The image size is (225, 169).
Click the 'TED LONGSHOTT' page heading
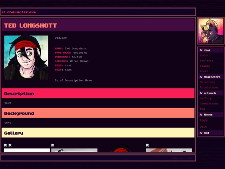[x=30, y=25]
